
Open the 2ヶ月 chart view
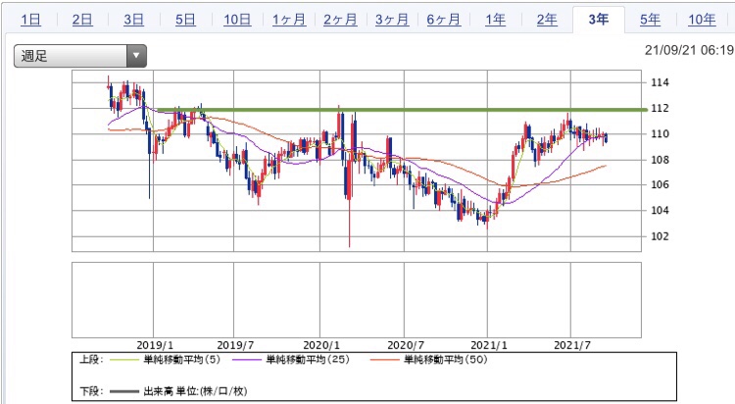tap(340, 20)
